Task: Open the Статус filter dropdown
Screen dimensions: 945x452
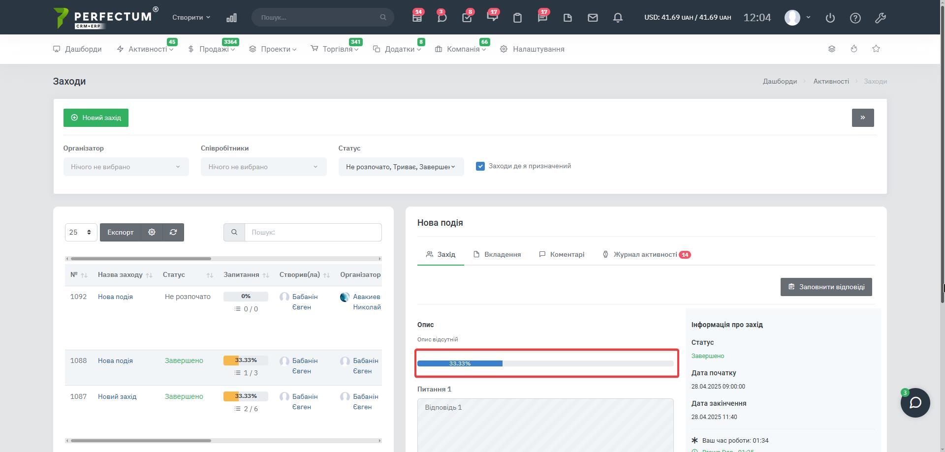Action: click(x=401, y=167)
